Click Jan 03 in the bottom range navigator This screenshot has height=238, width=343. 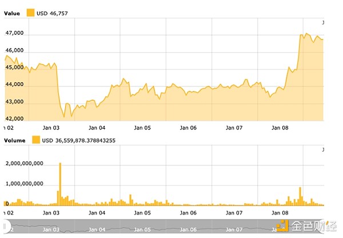click(x=53, y=229)
